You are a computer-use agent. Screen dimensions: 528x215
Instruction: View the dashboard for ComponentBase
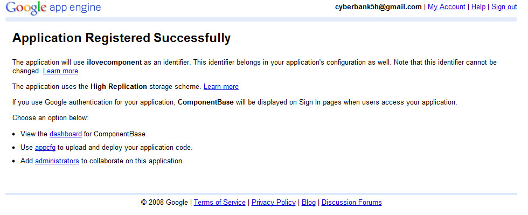[x=66, y=134]
